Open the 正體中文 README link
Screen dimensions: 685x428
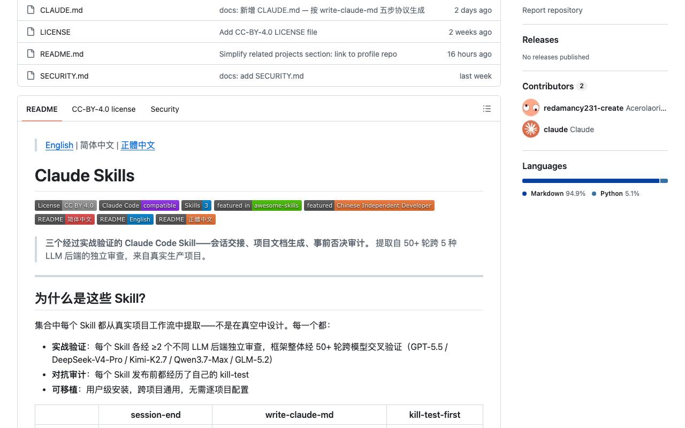tap(138, 145)
